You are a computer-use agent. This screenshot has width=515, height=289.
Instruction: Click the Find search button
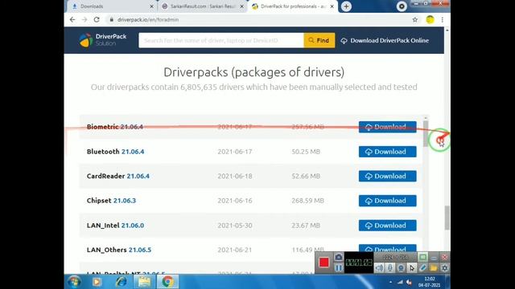(319, 40)
